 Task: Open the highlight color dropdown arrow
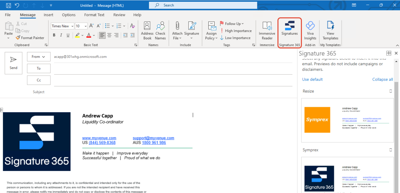82,35
